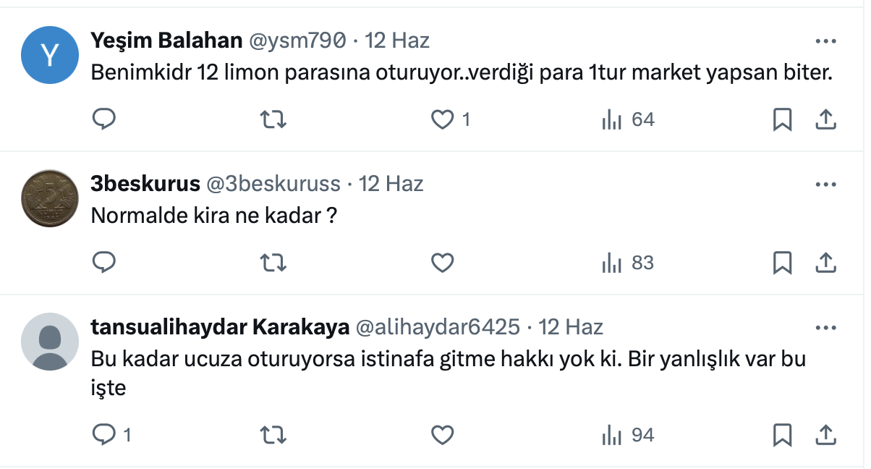Bookmark the 3beskurus tweet
871x469 pixels.
(782, 263)
